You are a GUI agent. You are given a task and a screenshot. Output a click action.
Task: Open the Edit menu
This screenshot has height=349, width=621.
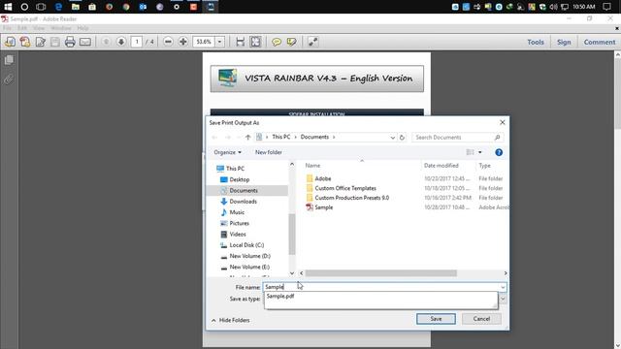(x=22, y=28)
